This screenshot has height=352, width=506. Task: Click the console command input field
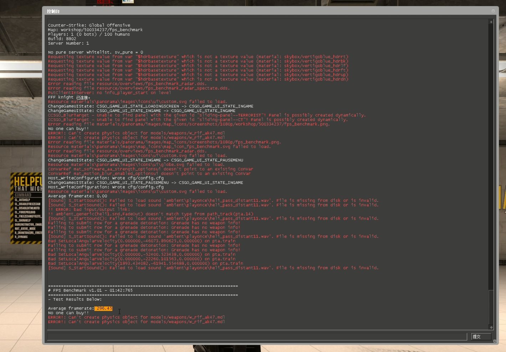pos(257,336)
